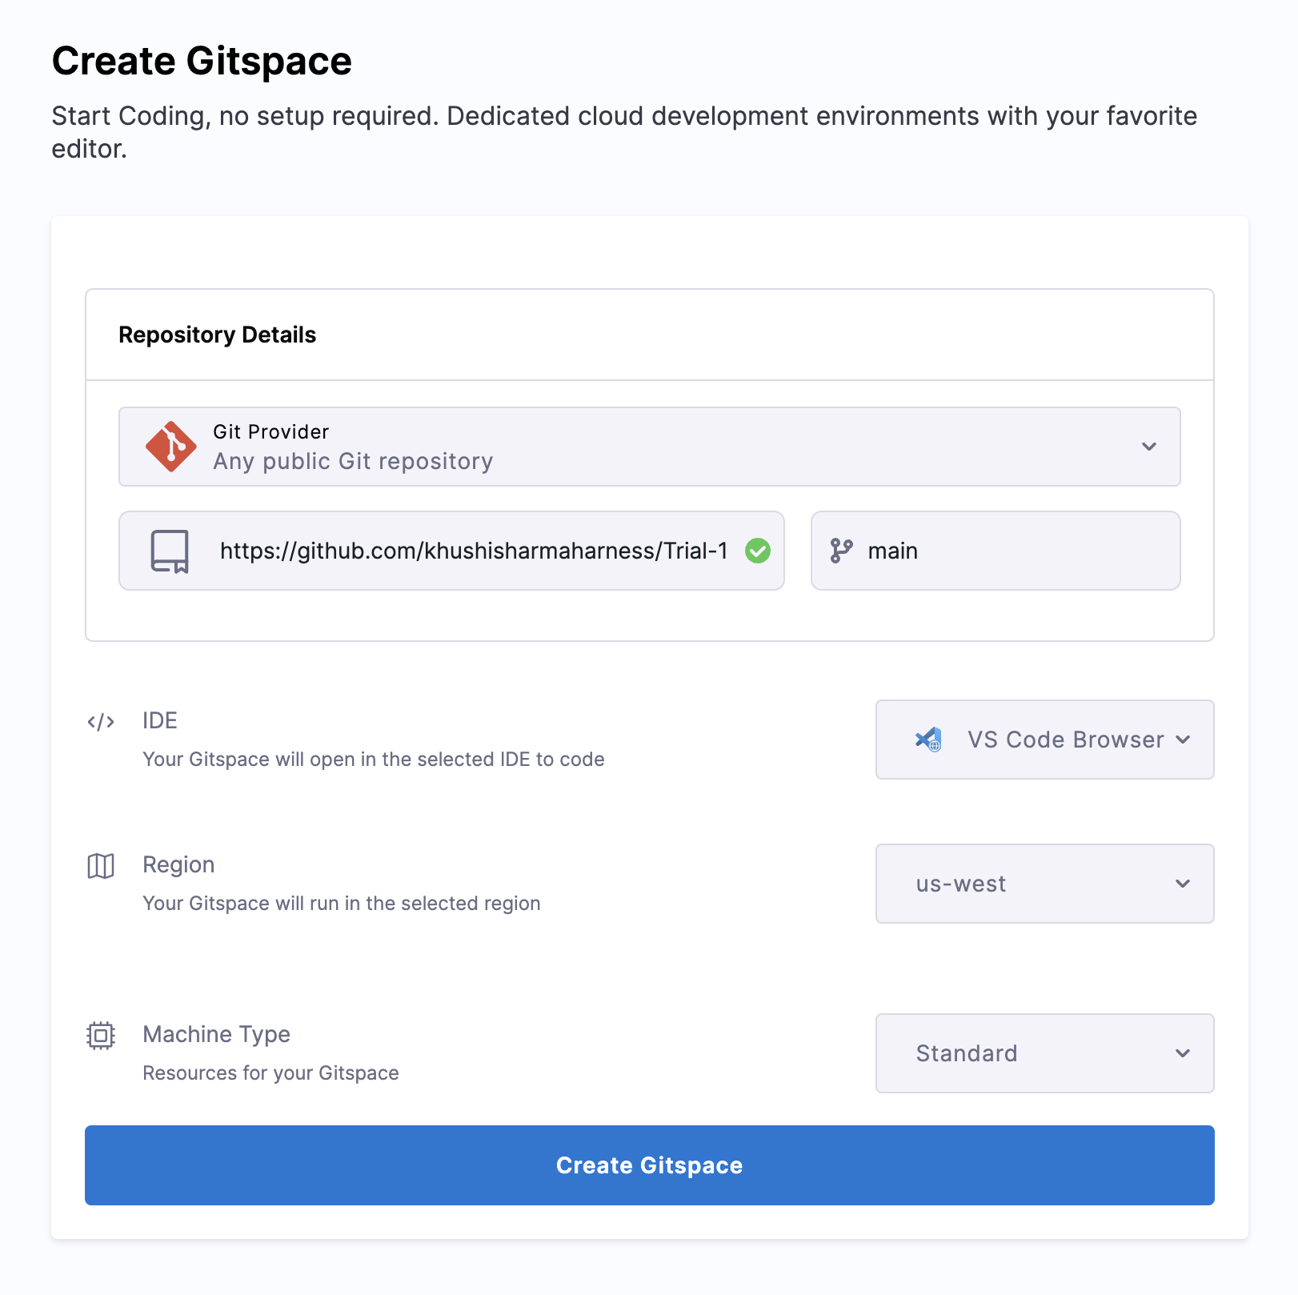Click the Machine Type chip icon

[x=101, y=1036]
